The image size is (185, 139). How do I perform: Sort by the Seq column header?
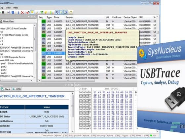[x=41, y=17]
